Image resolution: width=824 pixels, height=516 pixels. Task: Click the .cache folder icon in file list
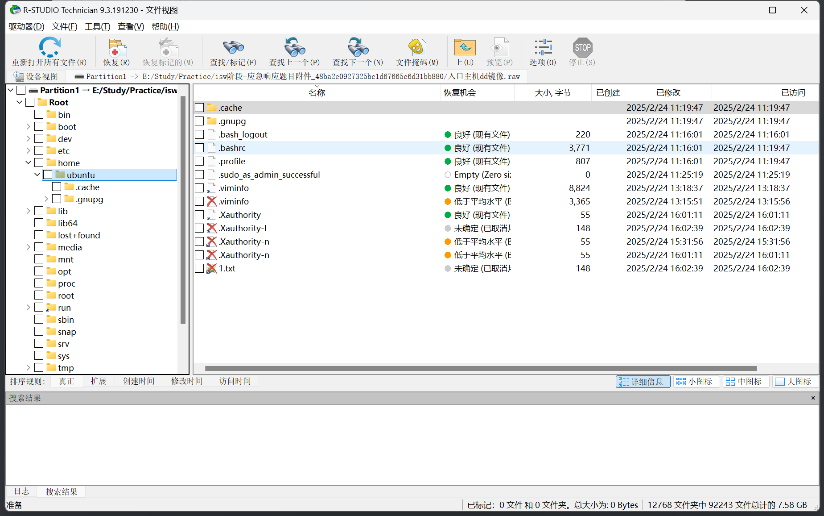click(212, 108)
